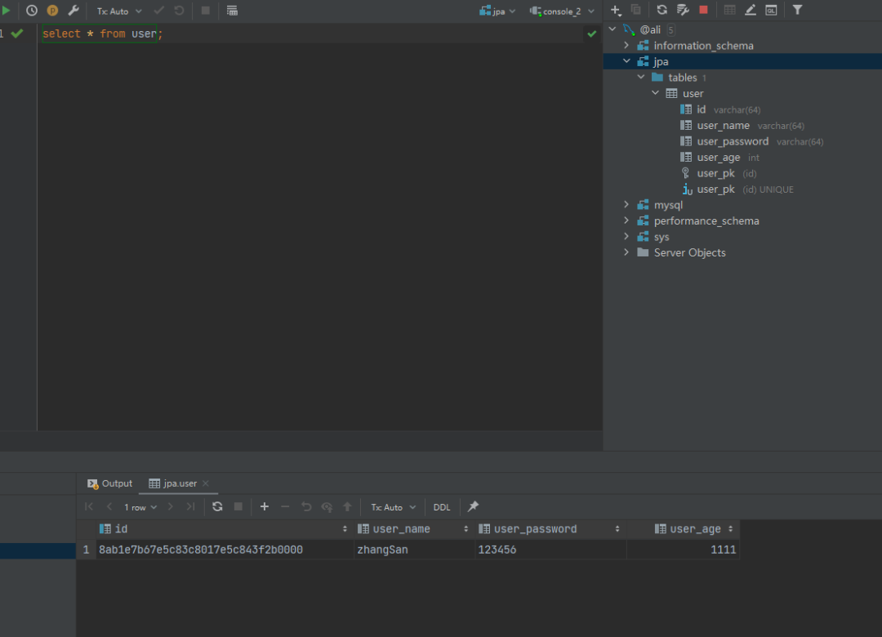882x637 pixels.
Task: Open query history clock icon
Action: tap(32, 10)
